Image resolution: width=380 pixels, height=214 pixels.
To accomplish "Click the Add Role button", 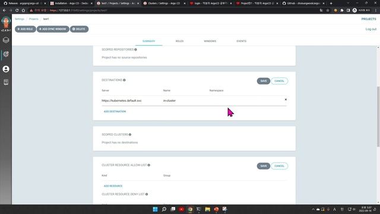I will click(25, 29).
